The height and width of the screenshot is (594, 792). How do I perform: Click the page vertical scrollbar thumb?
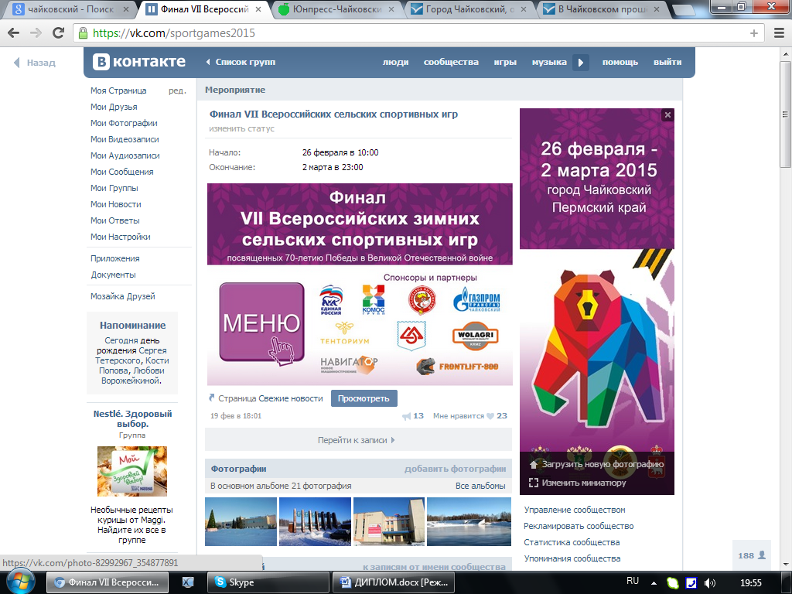pos(786,115)
